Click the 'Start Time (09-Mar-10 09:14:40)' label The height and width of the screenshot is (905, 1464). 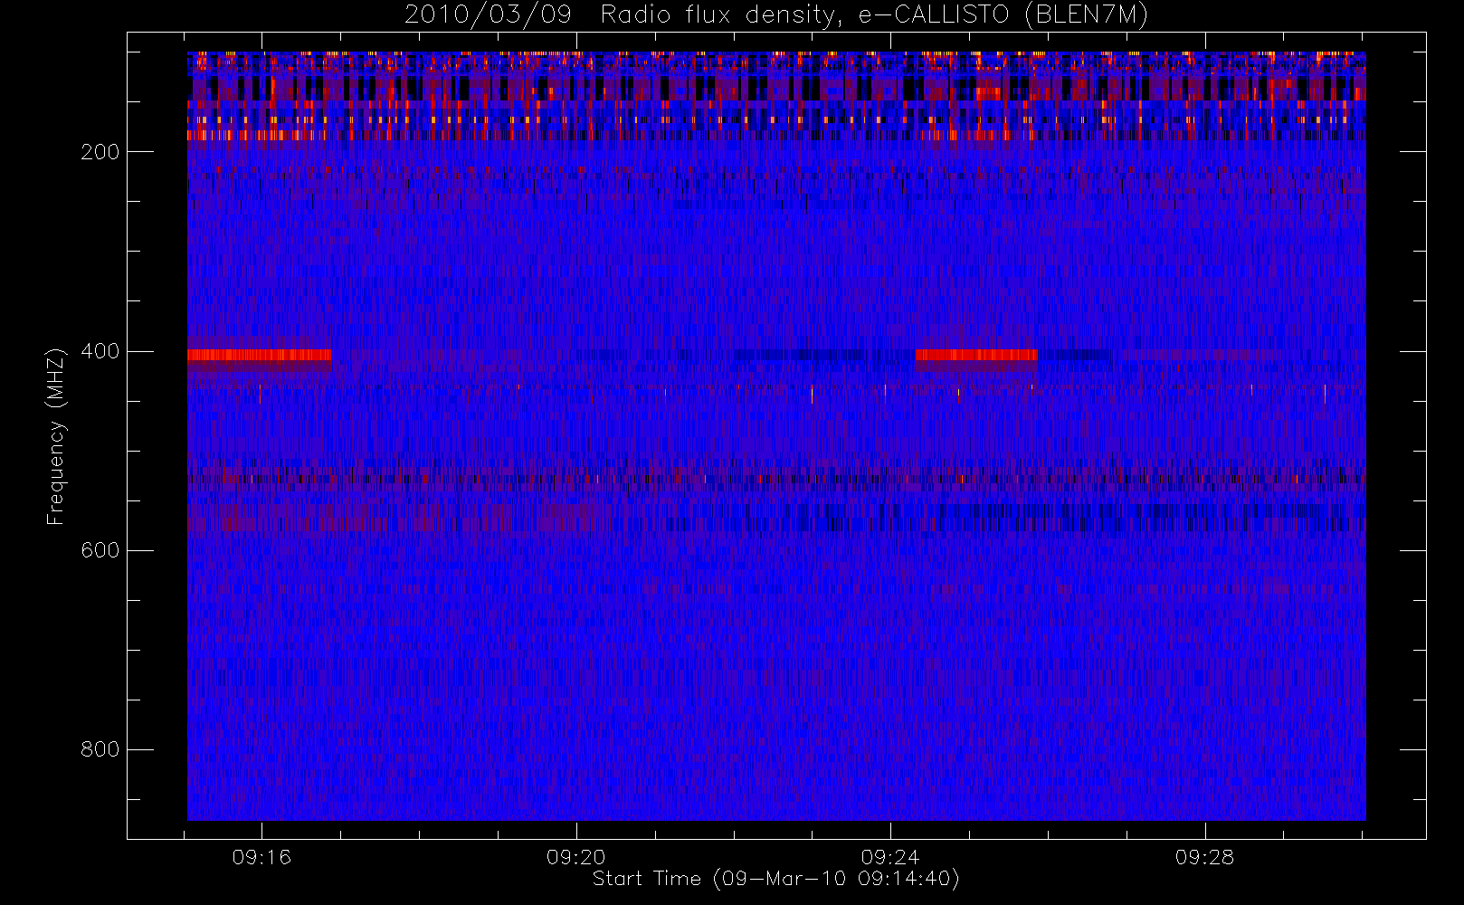click(x=775, y=879)
